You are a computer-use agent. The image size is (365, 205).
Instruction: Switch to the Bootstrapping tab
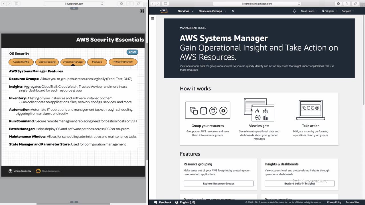pos(47,62)
